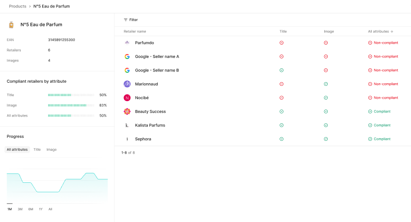Click the Marionnaud purple logo icon

(x=127, y=84)
